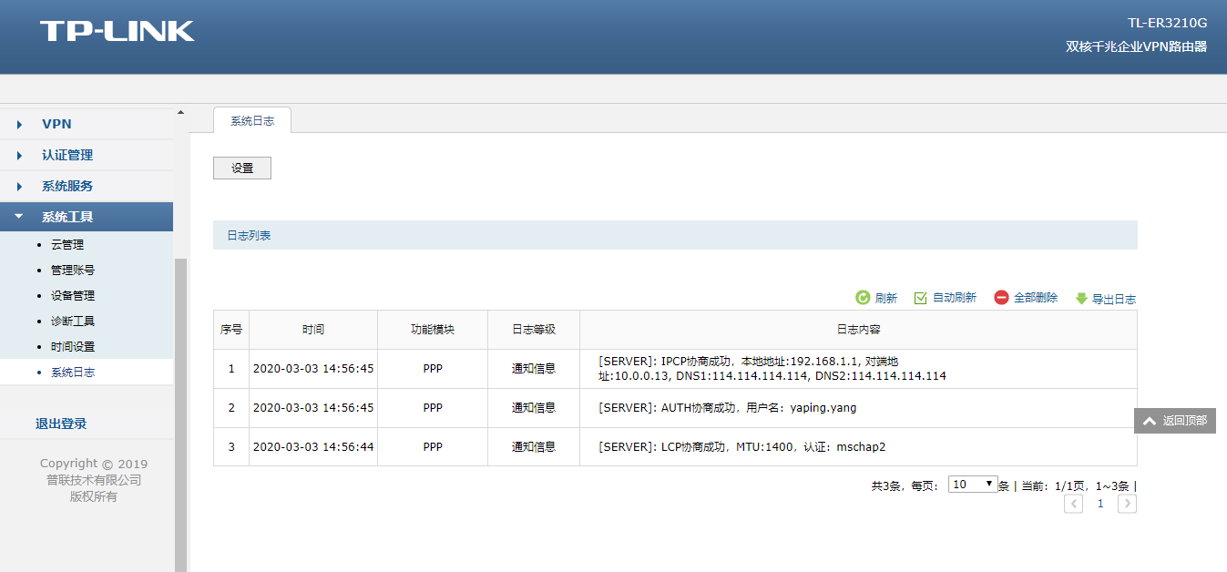
Task: Open the per-page count dropdown showing 10
Action: [973, 485]
